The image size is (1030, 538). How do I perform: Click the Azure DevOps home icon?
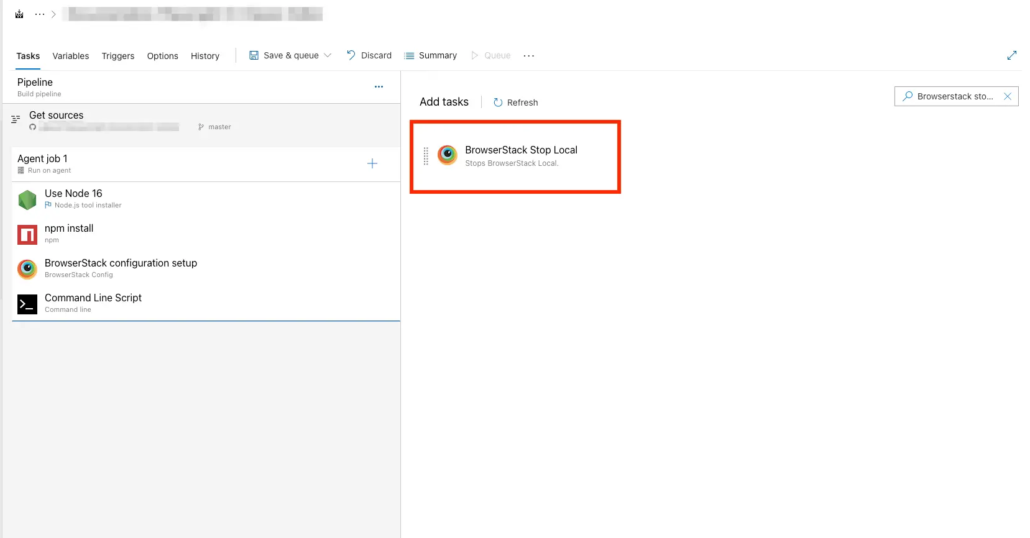19,14
